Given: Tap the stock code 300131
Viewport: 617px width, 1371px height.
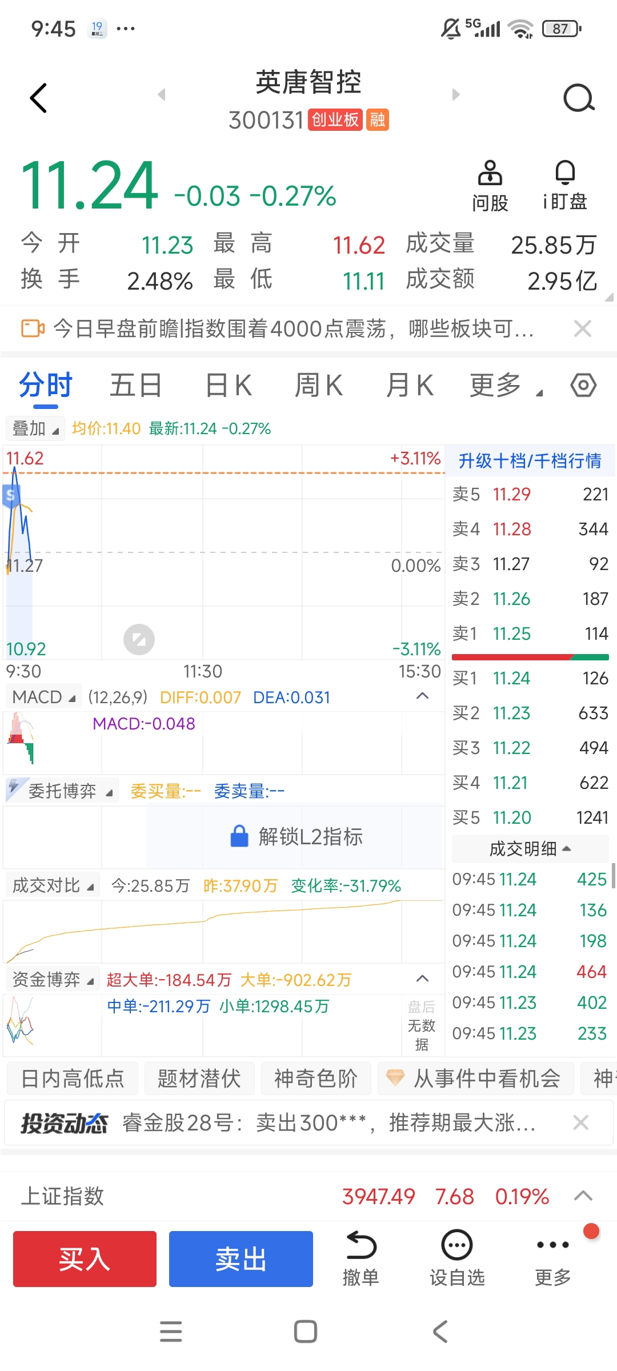Looking at the screenshot, I should pyautogui.click(x=266, y=120).
